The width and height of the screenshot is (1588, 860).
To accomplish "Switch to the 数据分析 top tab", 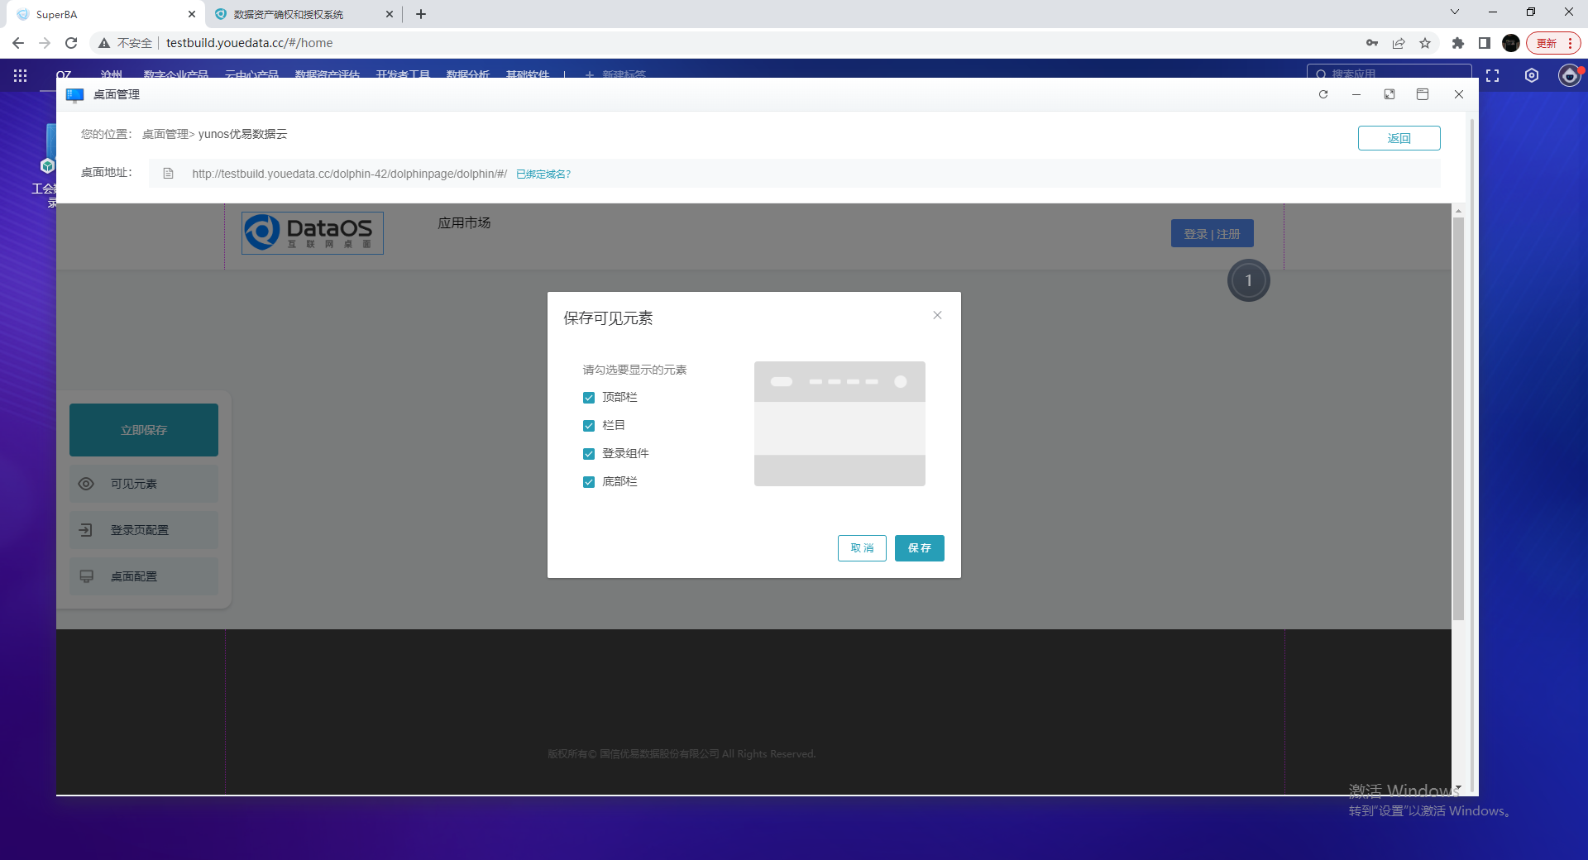I will point(468,74).
